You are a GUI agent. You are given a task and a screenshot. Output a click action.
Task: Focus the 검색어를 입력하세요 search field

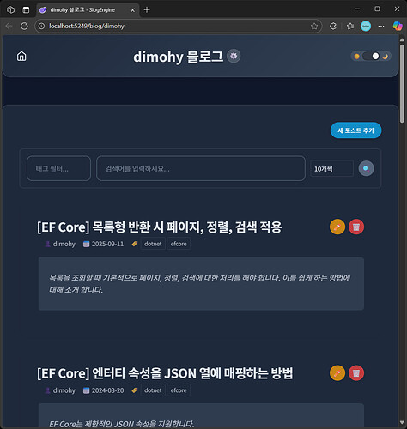(201, 168)
